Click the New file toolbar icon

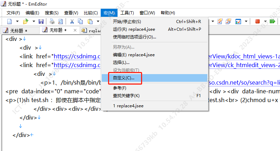(x=9, y=22)
